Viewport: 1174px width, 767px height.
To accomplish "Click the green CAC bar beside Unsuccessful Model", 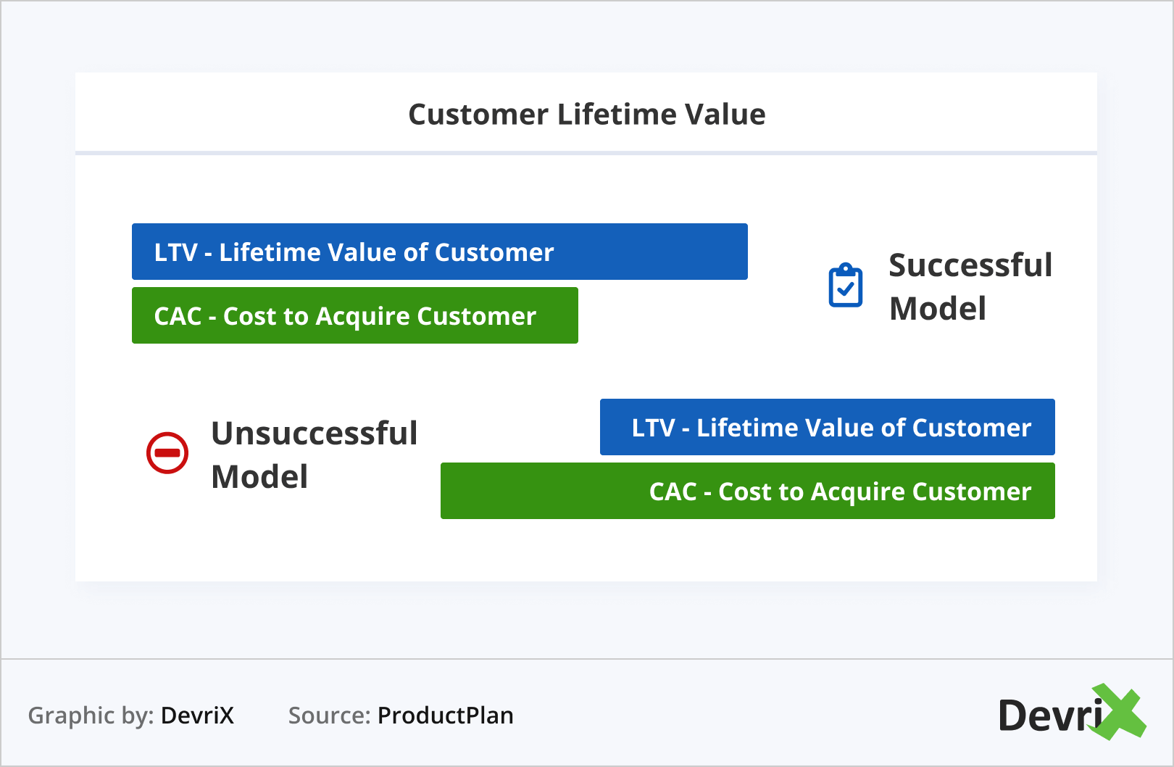I will pyautogui.click(x=747, y=491).
